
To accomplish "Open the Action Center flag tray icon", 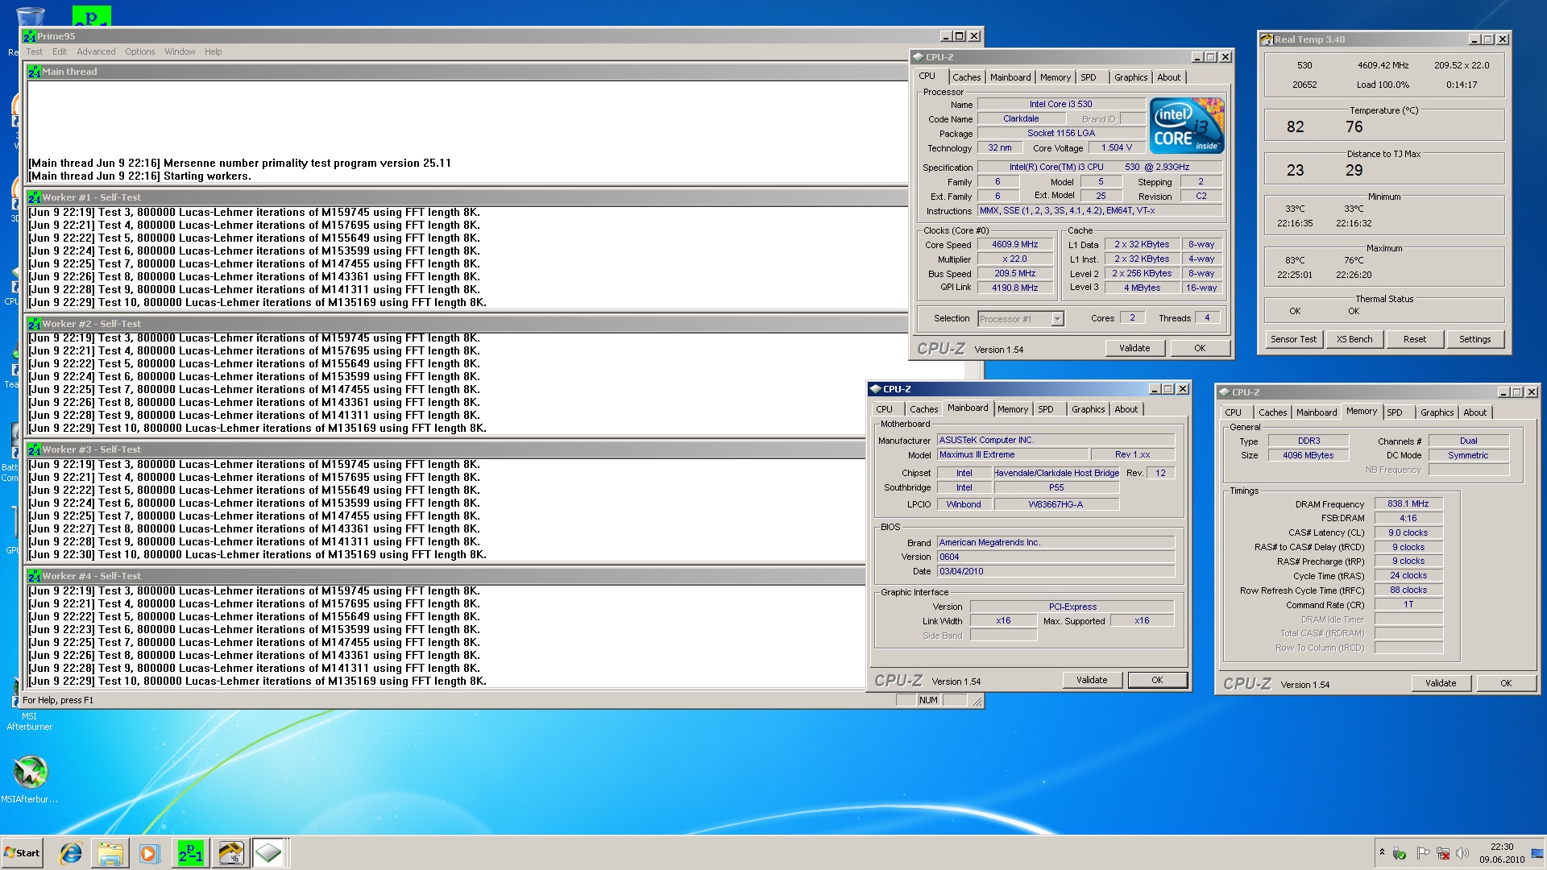I will (x=1423, y=853).
